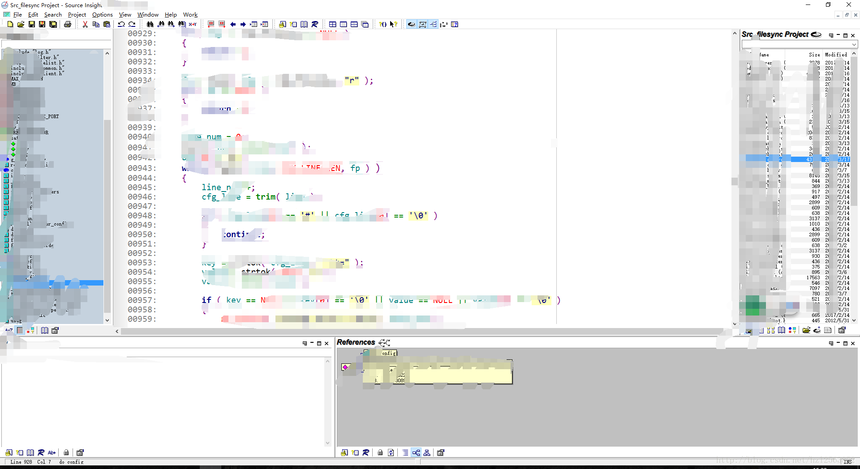Click the project panel scrollbar down arrow
Viewport: 860px width, 469px height.
pos(854,320)
